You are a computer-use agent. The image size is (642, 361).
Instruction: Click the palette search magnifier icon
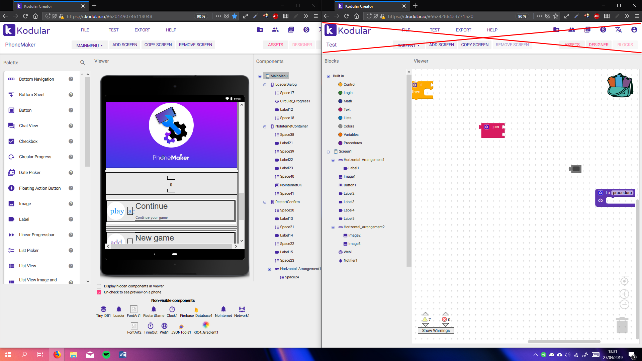tap(82, 62)
